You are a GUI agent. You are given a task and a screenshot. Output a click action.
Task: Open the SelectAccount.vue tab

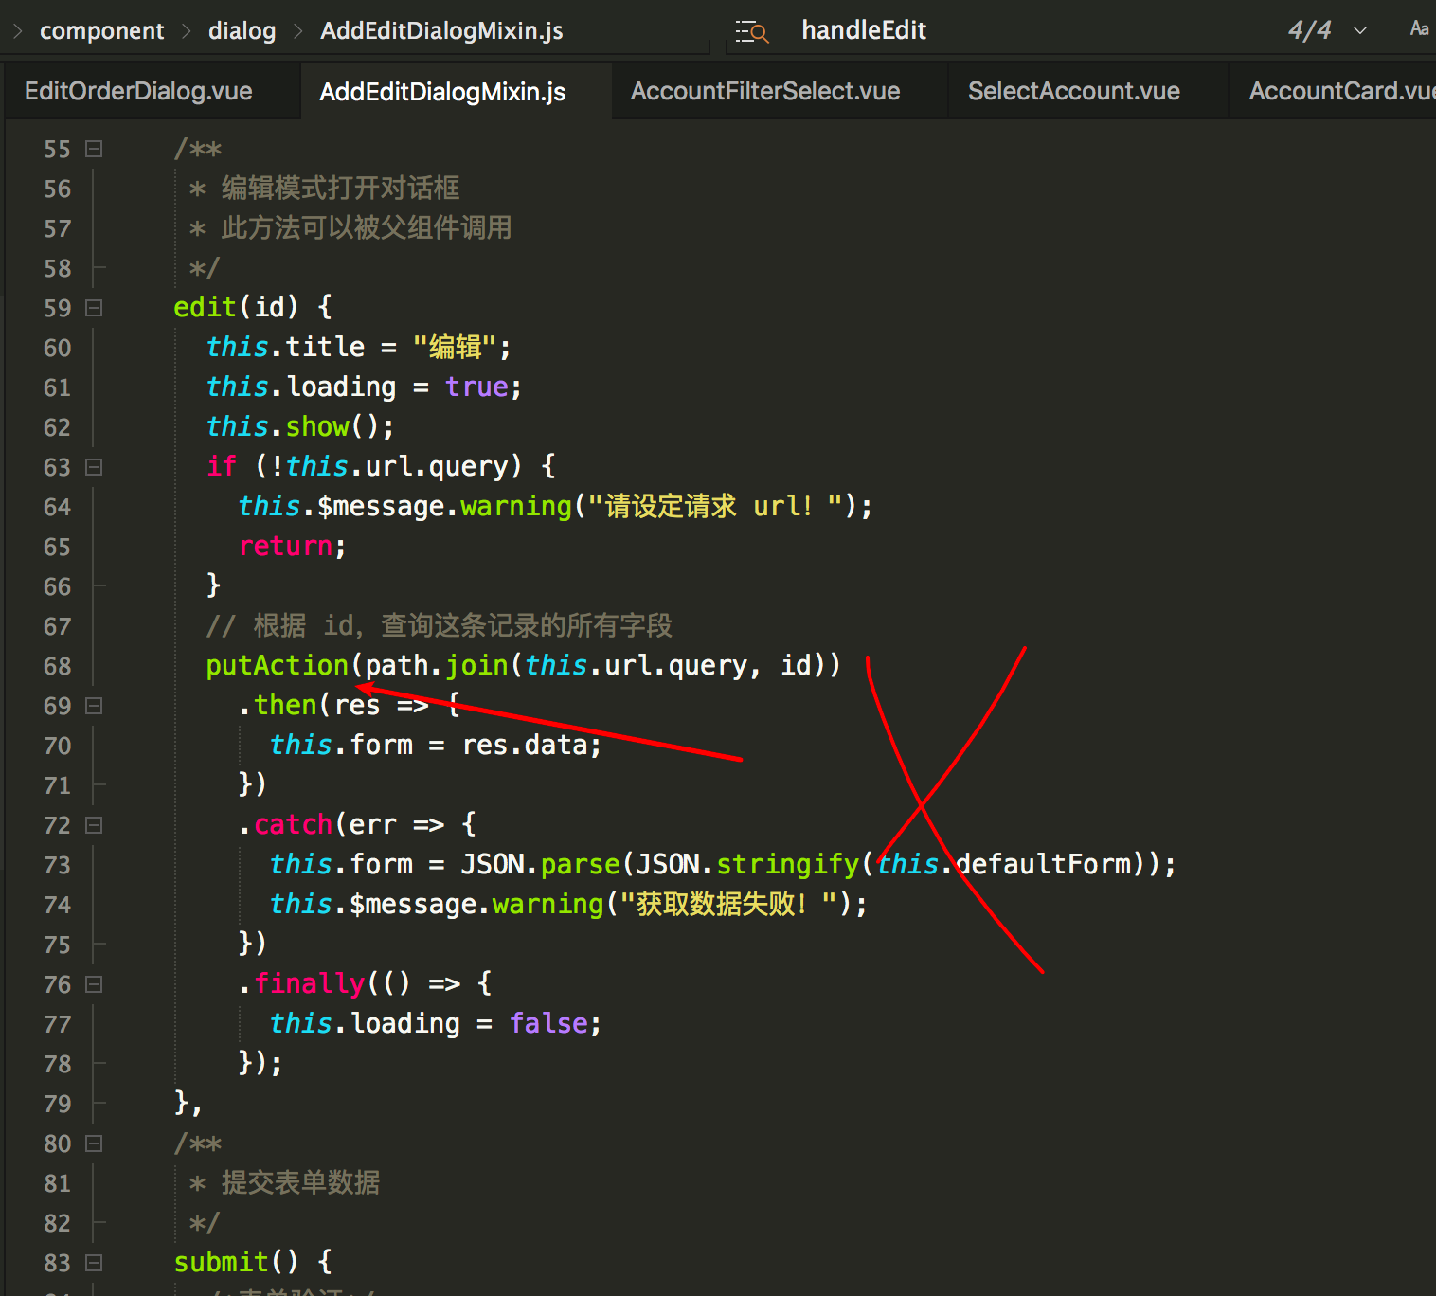(1073, 91)
